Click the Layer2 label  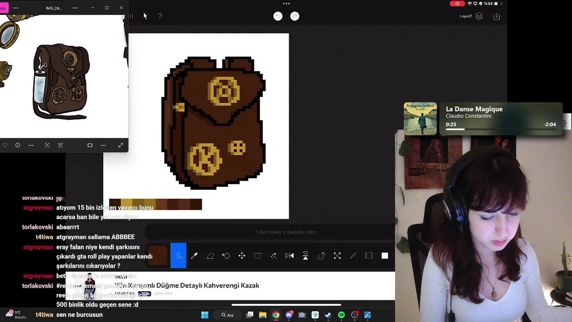(x=466, y=16)
